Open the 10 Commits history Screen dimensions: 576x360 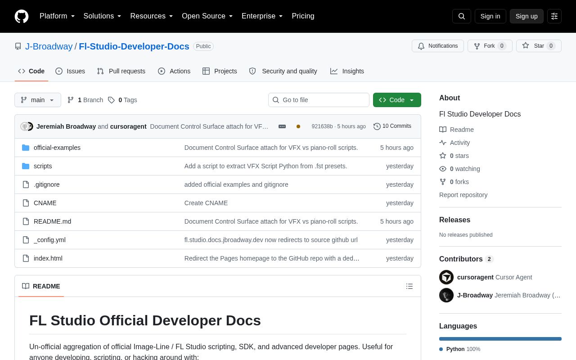tap(392, 126)
